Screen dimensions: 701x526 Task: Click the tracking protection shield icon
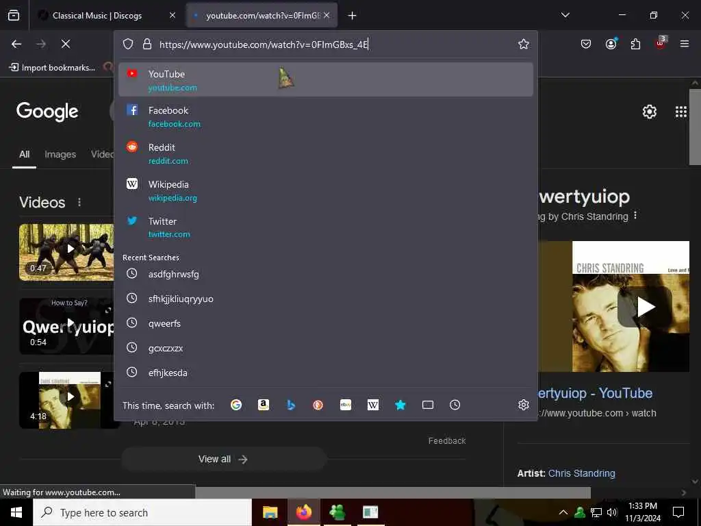(128, 44)
